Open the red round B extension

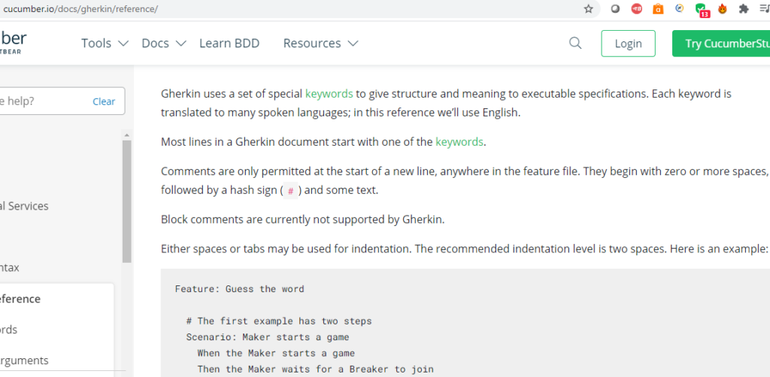point(636,9)
